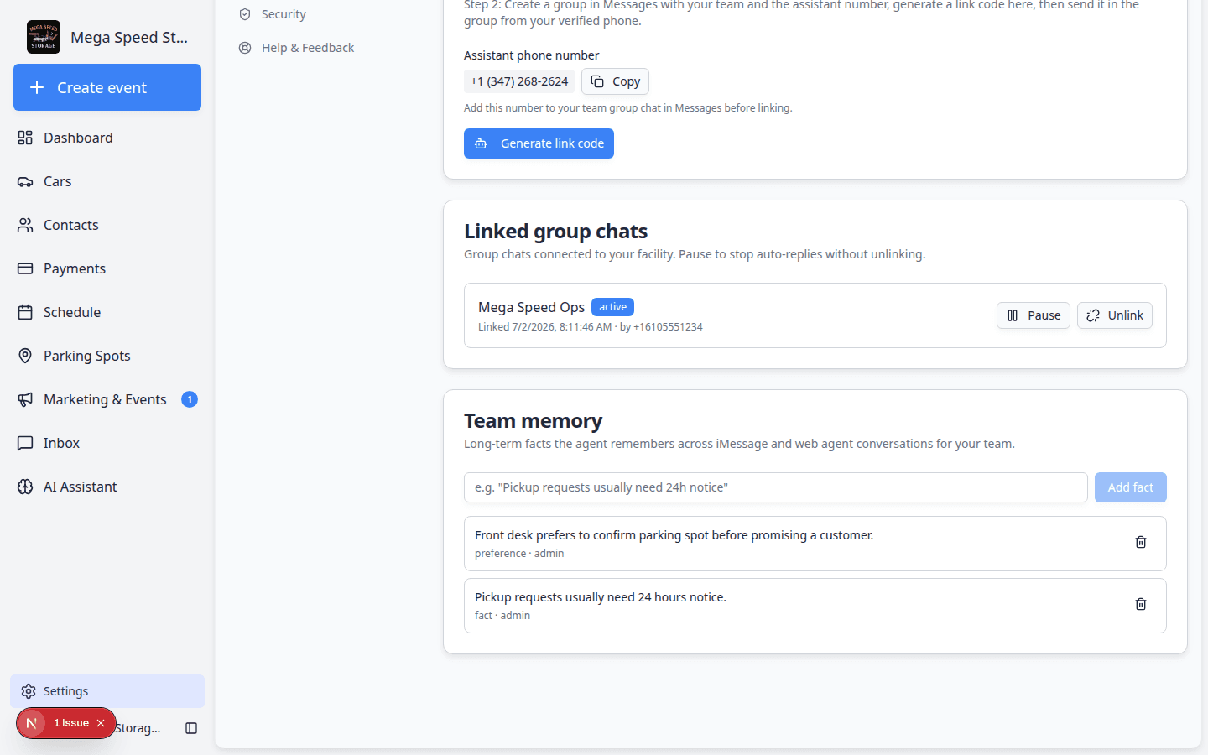Click the Marketing & Events notification badge

coord(190,399)
